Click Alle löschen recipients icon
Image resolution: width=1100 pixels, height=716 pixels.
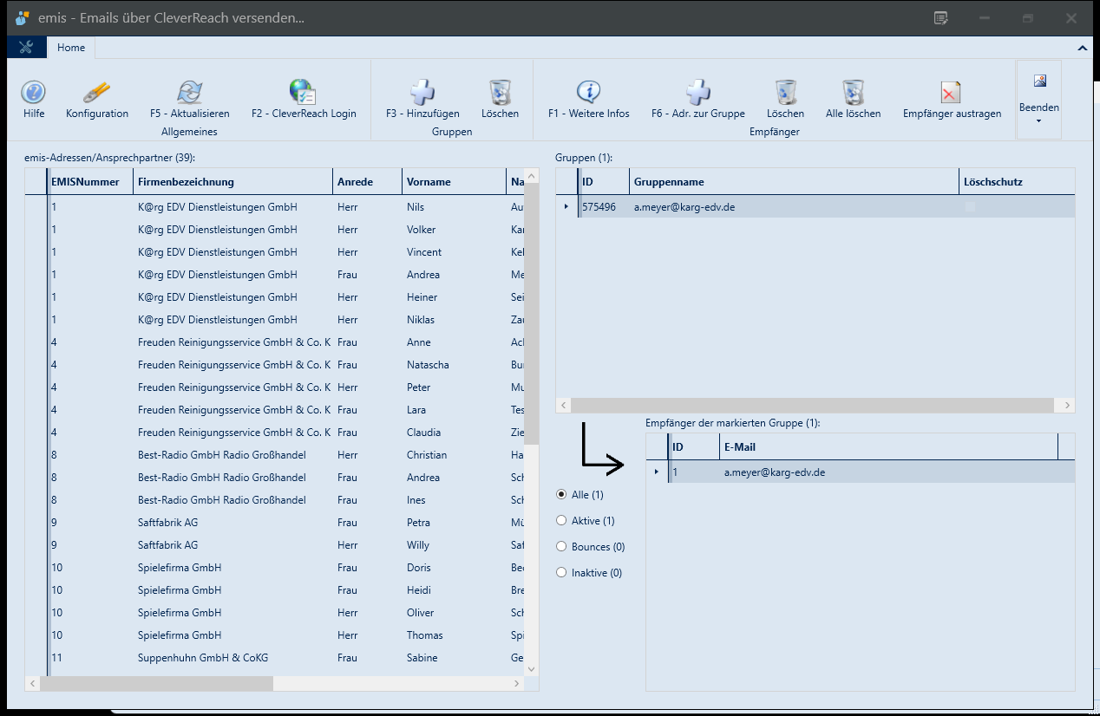pos(854,92)
